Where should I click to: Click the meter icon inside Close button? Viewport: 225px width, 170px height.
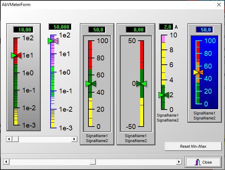pos(198,162)
